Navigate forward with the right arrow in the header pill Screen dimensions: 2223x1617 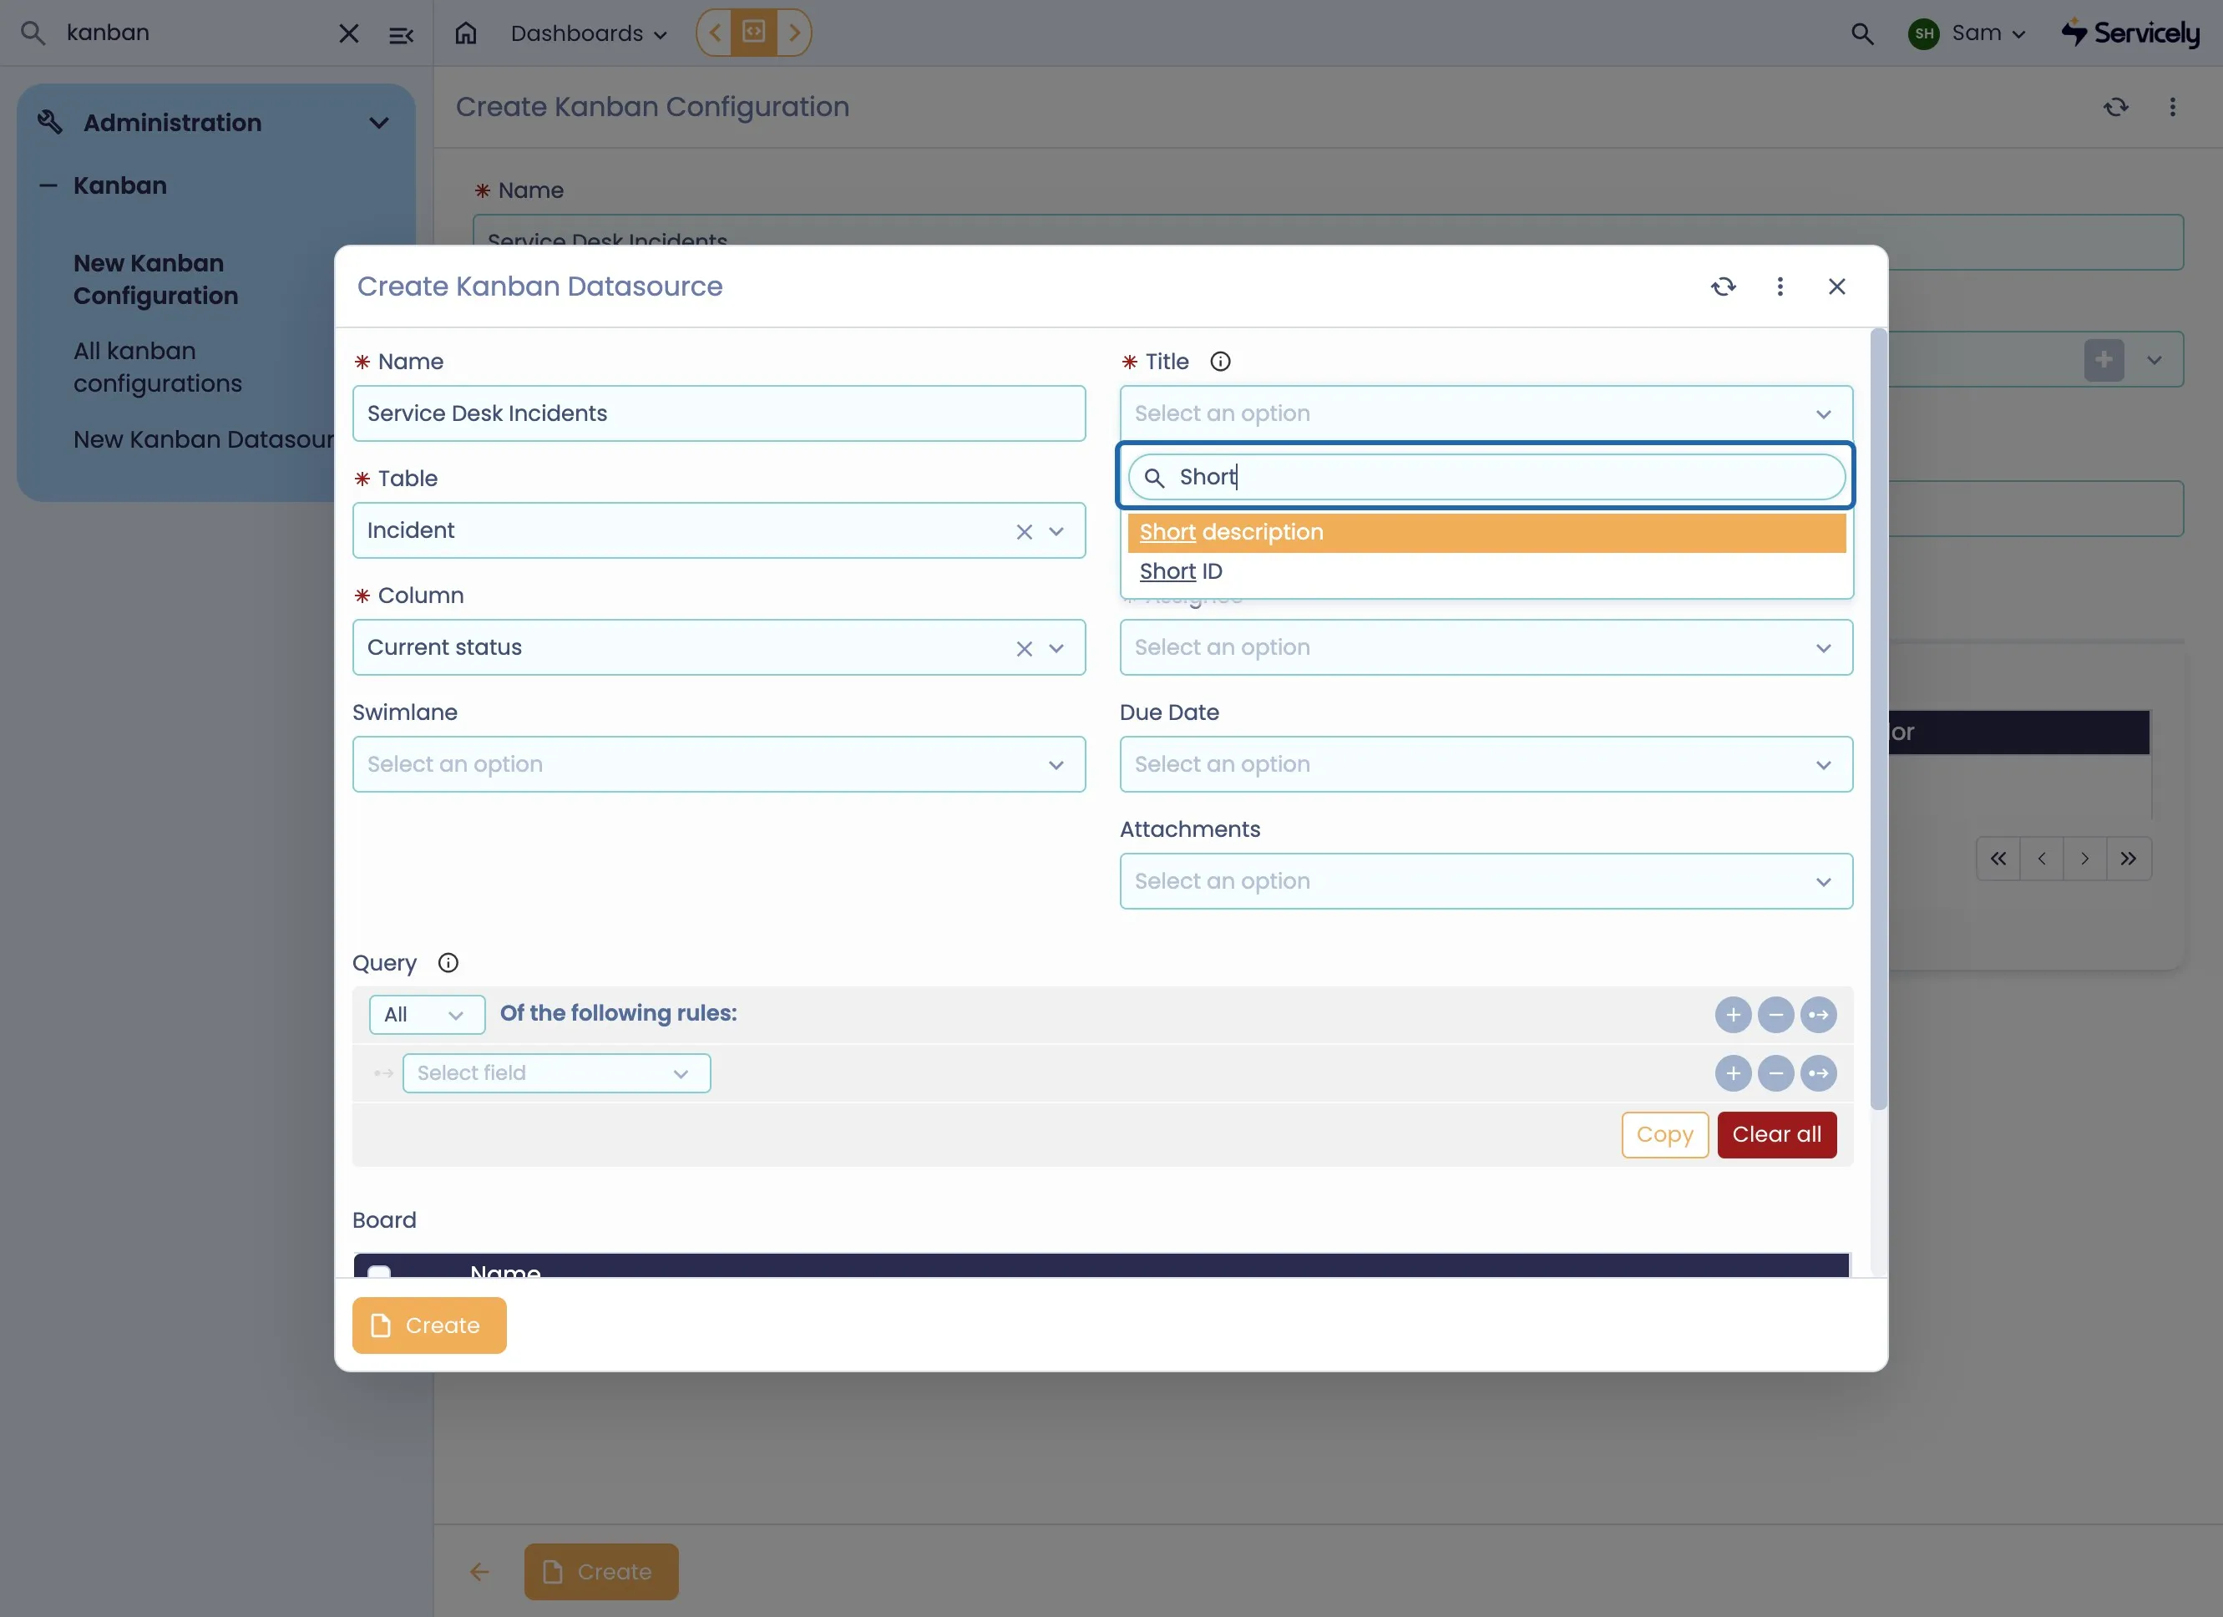(x=795, y=33)
